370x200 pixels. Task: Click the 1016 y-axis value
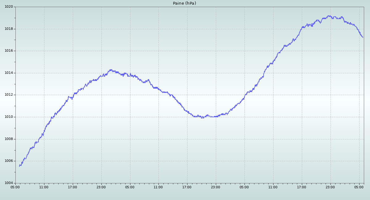click(x=8, y=51)
